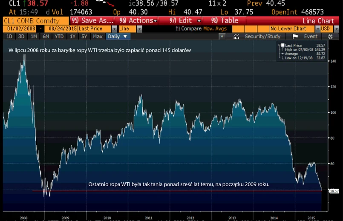Click the Security/Study label
This screenshot has width=343, height=221.
tap(262, 37)
